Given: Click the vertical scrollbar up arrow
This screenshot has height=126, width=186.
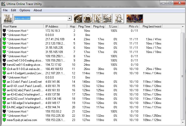Looking at the screenshot, I should coord(183,26).
